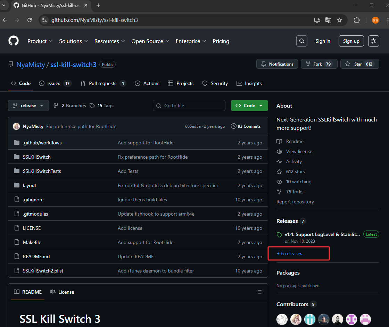389x327 pixels.
Task: Open the appearance settings sliders button
Action: (x=374, y=41)
